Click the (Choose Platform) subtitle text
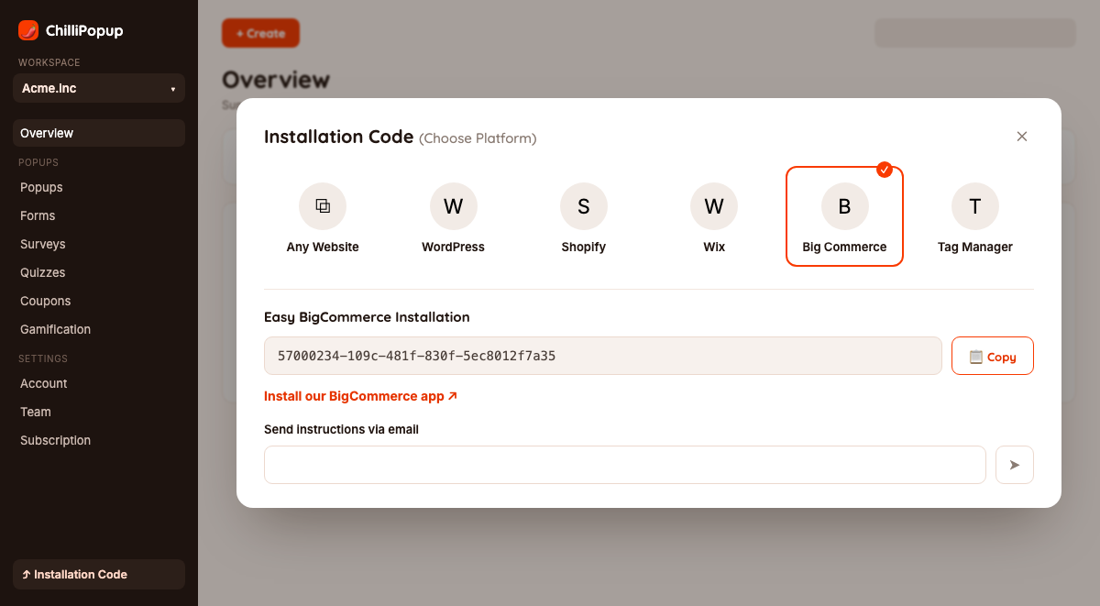Image resolution: width=1100 pixels, height=606 pixels. 478,138
